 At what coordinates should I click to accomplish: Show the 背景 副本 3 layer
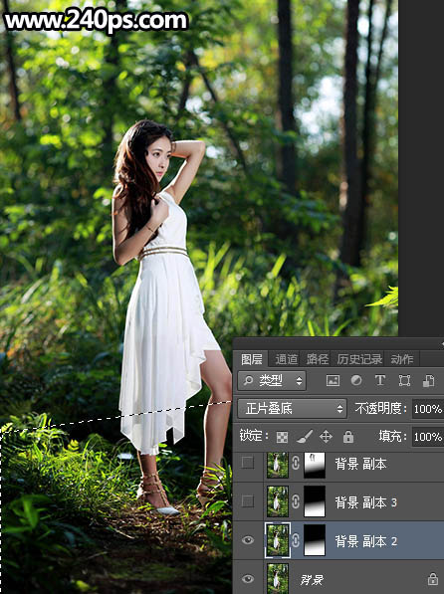(248, 501)
